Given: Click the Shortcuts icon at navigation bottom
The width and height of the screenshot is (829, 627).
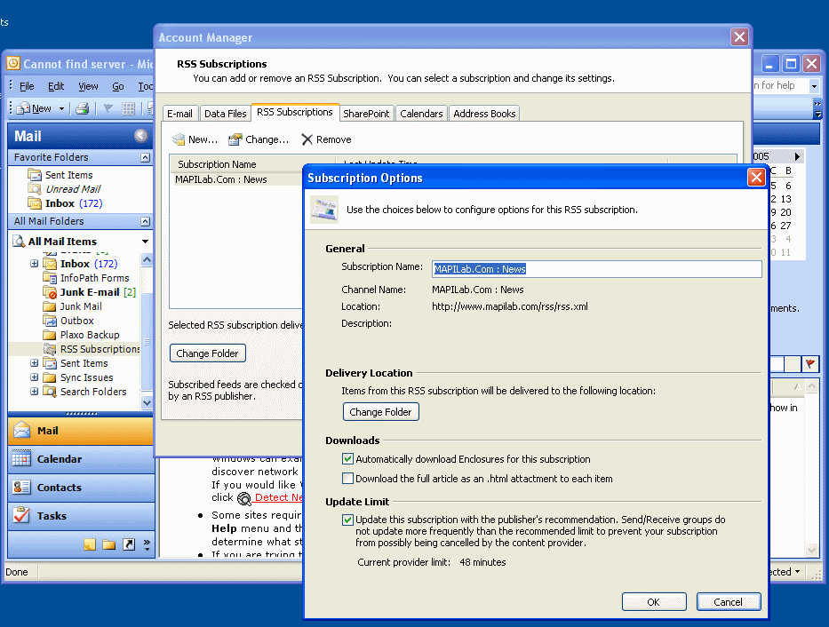Looking at the screenshot, I should [x=129, y=544].
